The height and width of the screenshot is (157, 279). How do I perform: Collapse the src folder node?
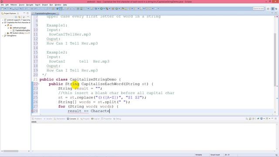[x=6, y=25]
